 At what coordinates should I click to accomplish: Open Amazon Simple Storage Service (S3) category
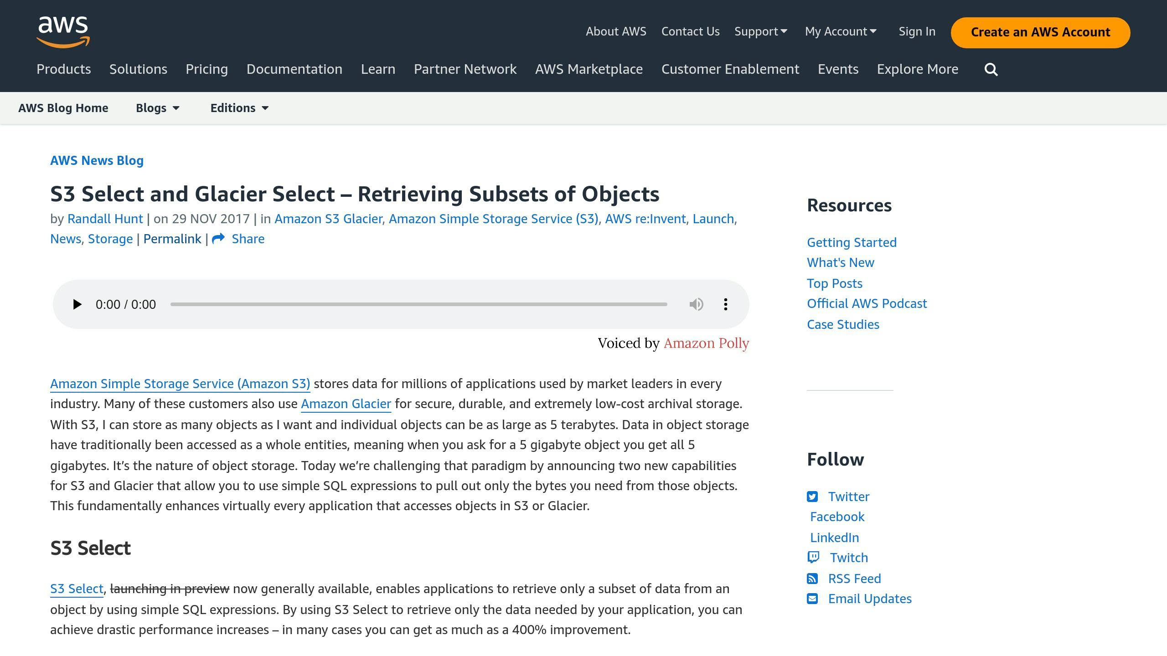pos(493,219)
